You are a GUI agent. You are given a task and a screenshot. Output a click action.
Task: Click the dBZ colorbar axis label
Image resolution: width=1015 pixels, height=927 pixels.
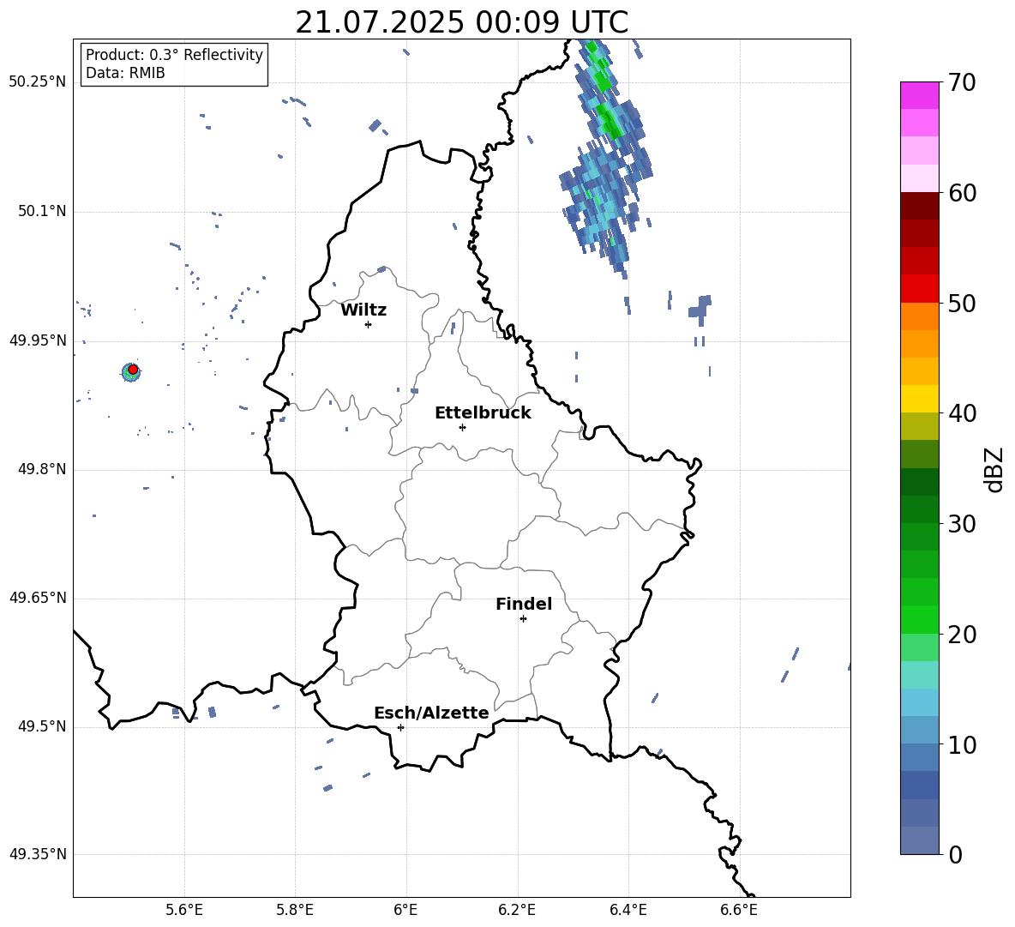pyautogui.click(x=994, y=469)
